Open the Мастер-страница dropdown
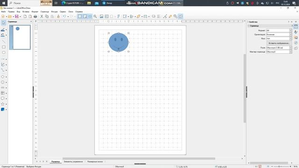The height and width of the screenshot is (168, 299). (279, 52)
